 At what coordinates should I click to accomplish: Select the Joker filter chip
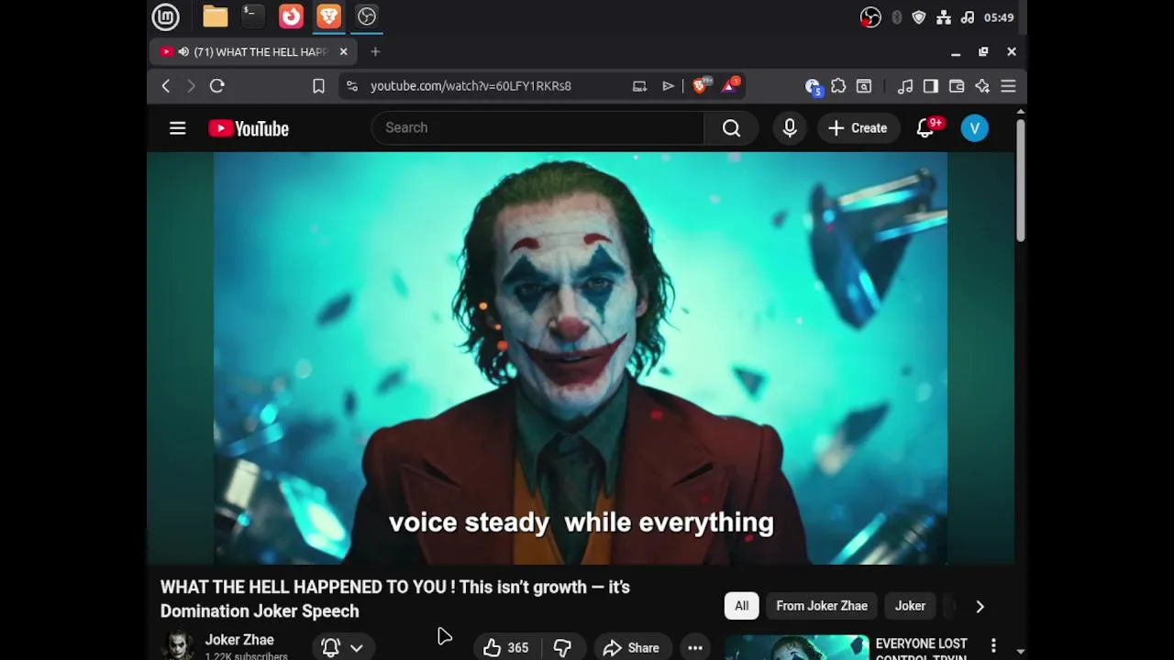coord(910,606)
